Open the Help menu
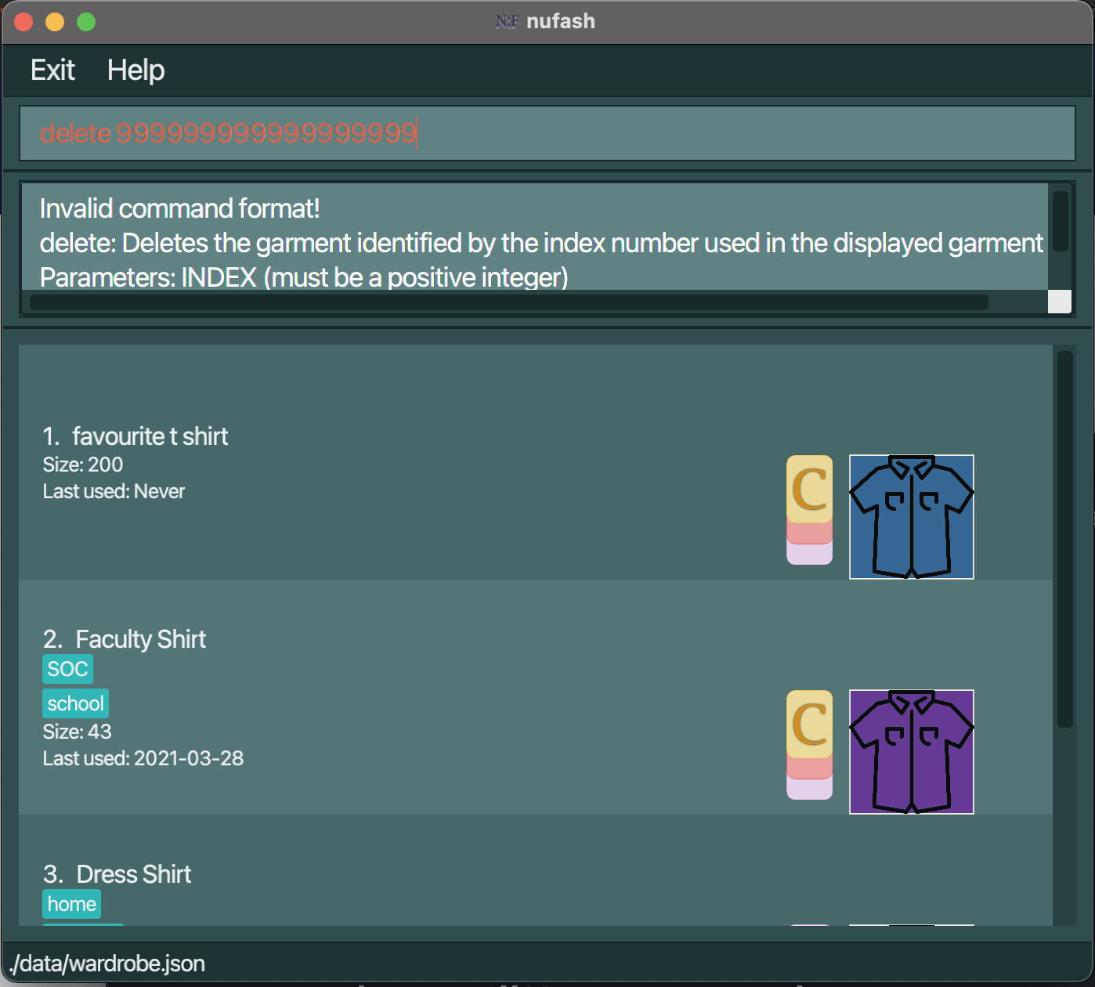Image resolution: width=1095 pixels, height=987 pixels. 136,70
